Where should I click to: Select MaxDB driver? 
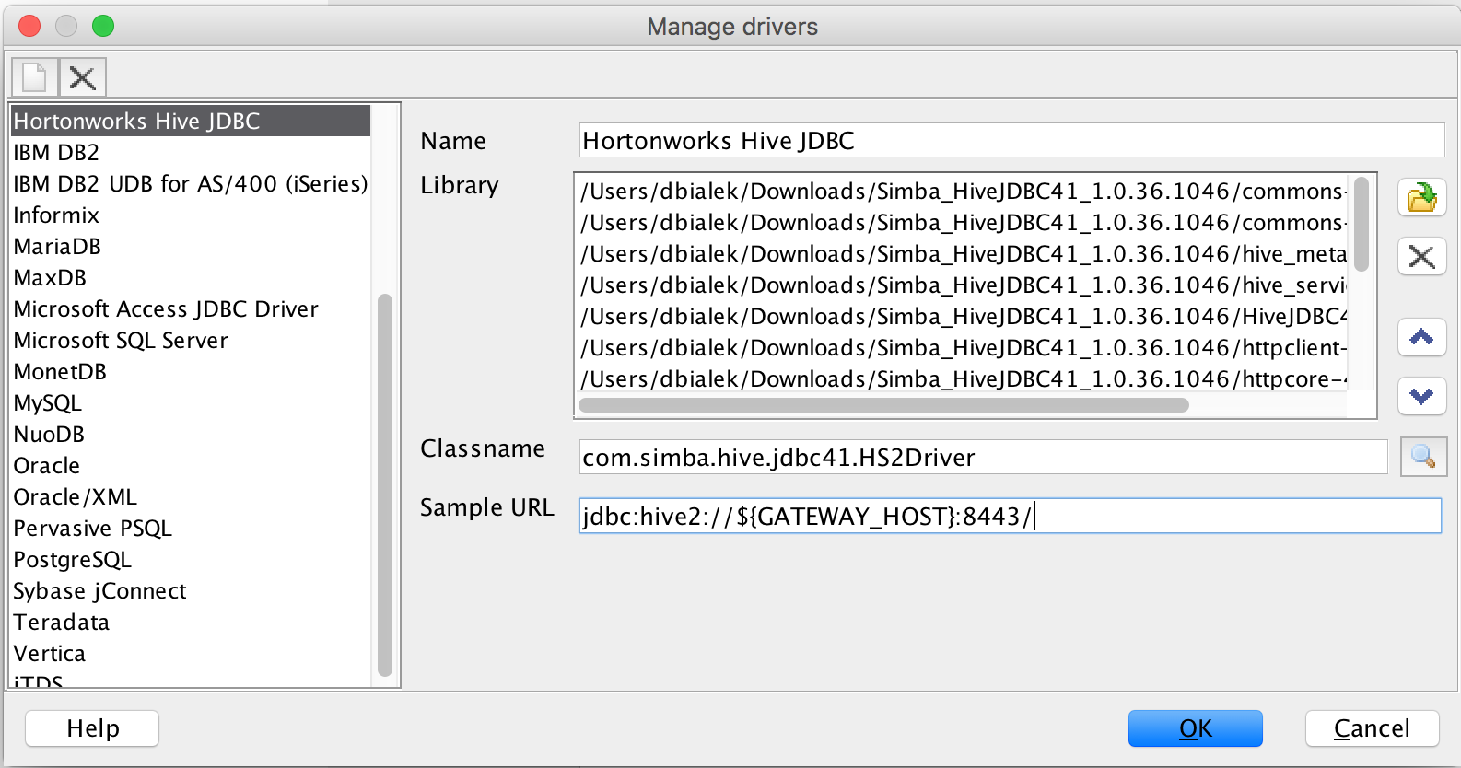tap(191, 277)
